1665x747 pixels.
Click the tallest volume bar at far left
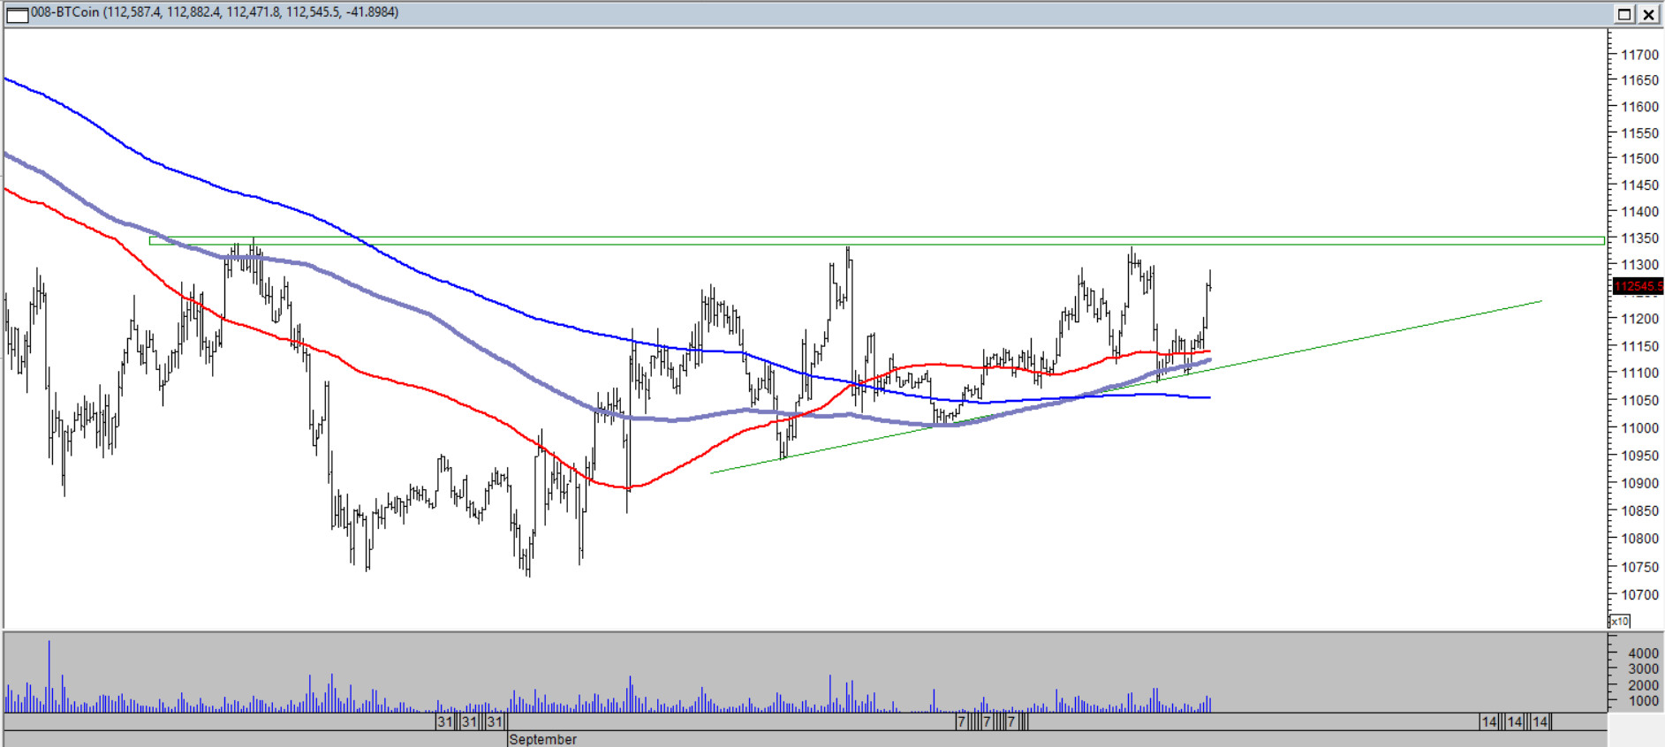49,675
